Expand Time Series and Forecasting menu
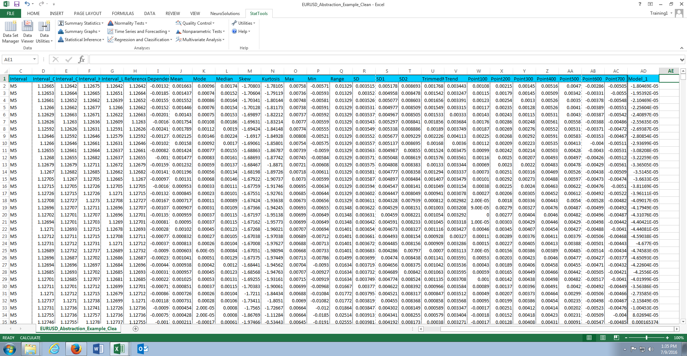Viewport: 687px width, 356px height. pyautogui.click(x=139, y=31)
